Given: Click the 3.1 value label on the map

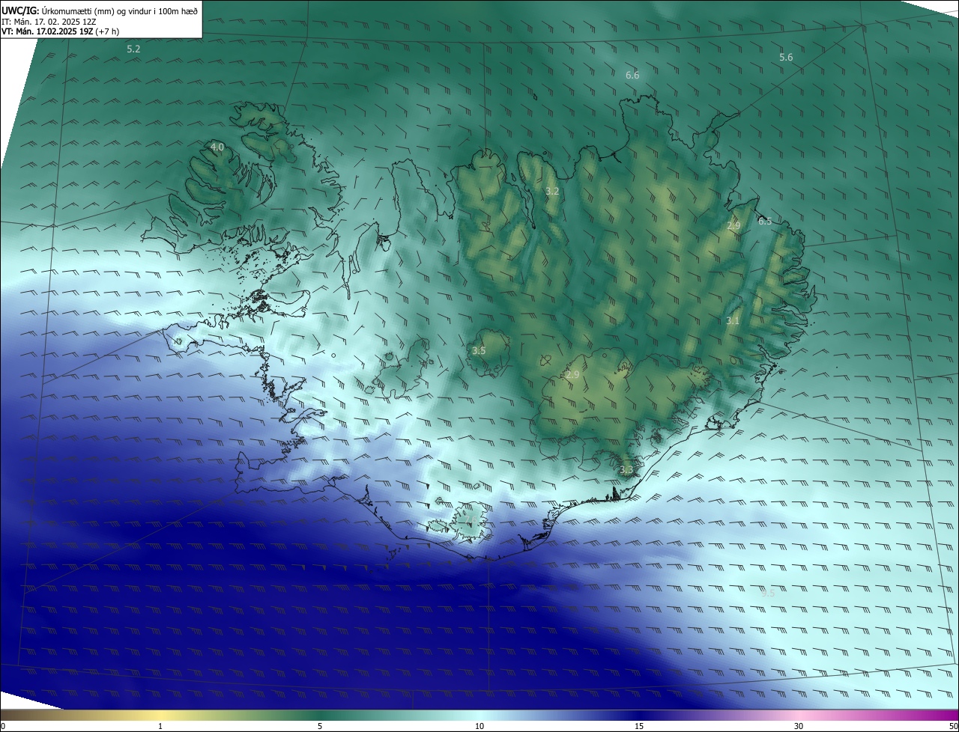Looking at the screenshot, I should 733,321.
